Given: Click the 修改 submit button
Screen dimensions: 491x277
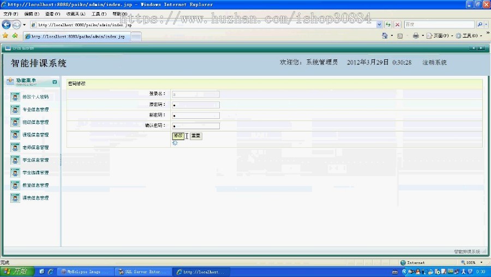Looking at the screenshot, I should [x=178, y=136].
